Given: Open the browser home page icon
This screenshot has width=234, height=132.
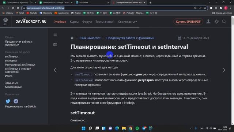Looking at the screenshot, I should click(x=18, y=8).
